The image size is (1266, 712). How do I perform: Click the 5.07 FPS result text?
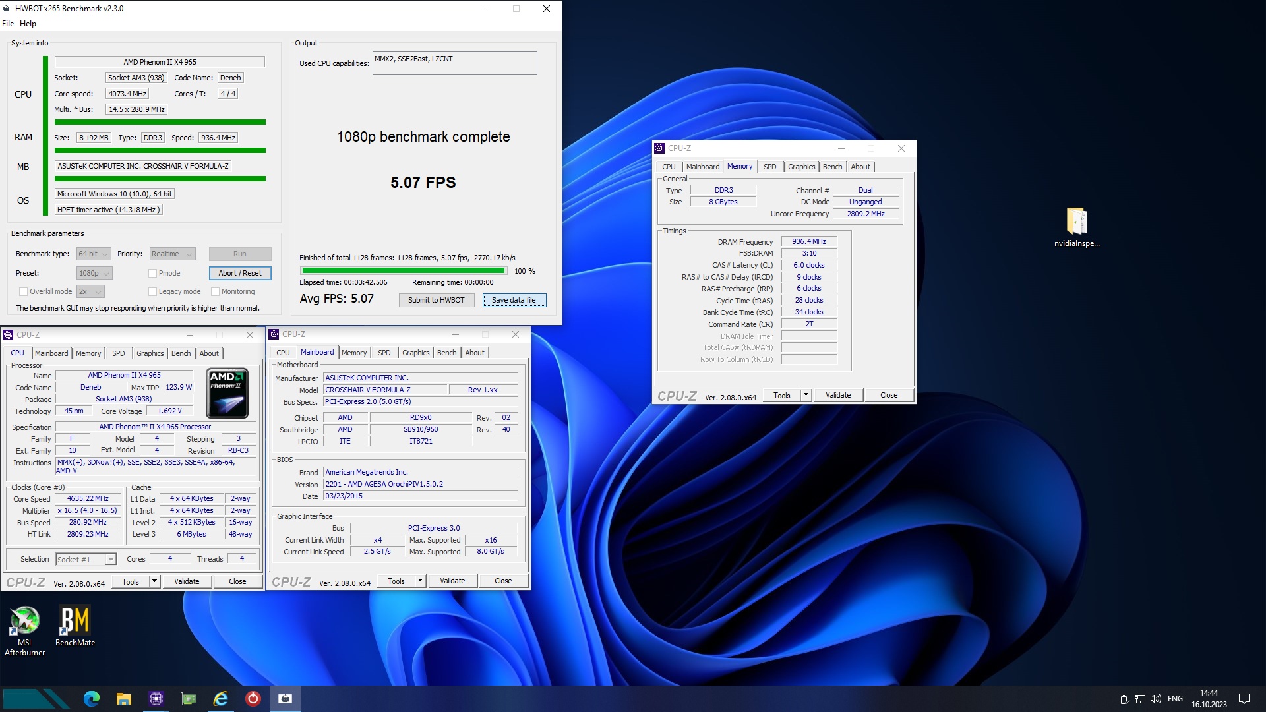tap(423, 183)
